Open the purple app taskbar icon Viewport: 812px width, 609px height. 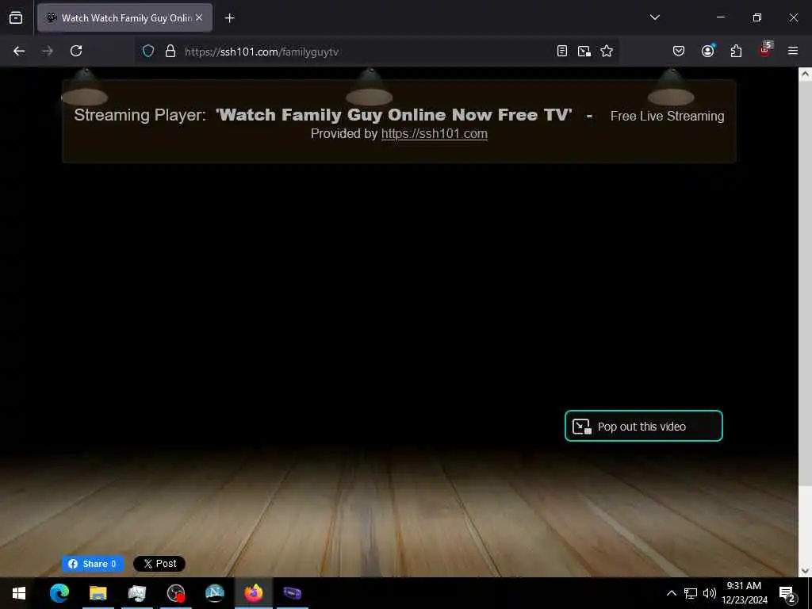(292, 593)
